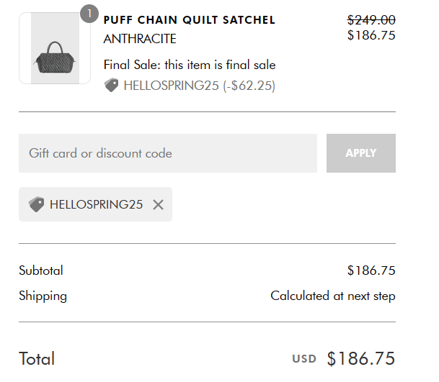Remove the HELLOSPRING25 discount code

158,205
